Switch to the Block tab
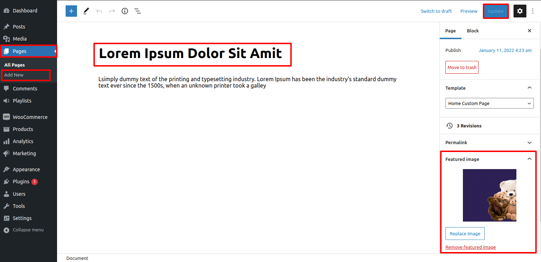Viewport: 541px width, 262px height. [x=473, y=31]
